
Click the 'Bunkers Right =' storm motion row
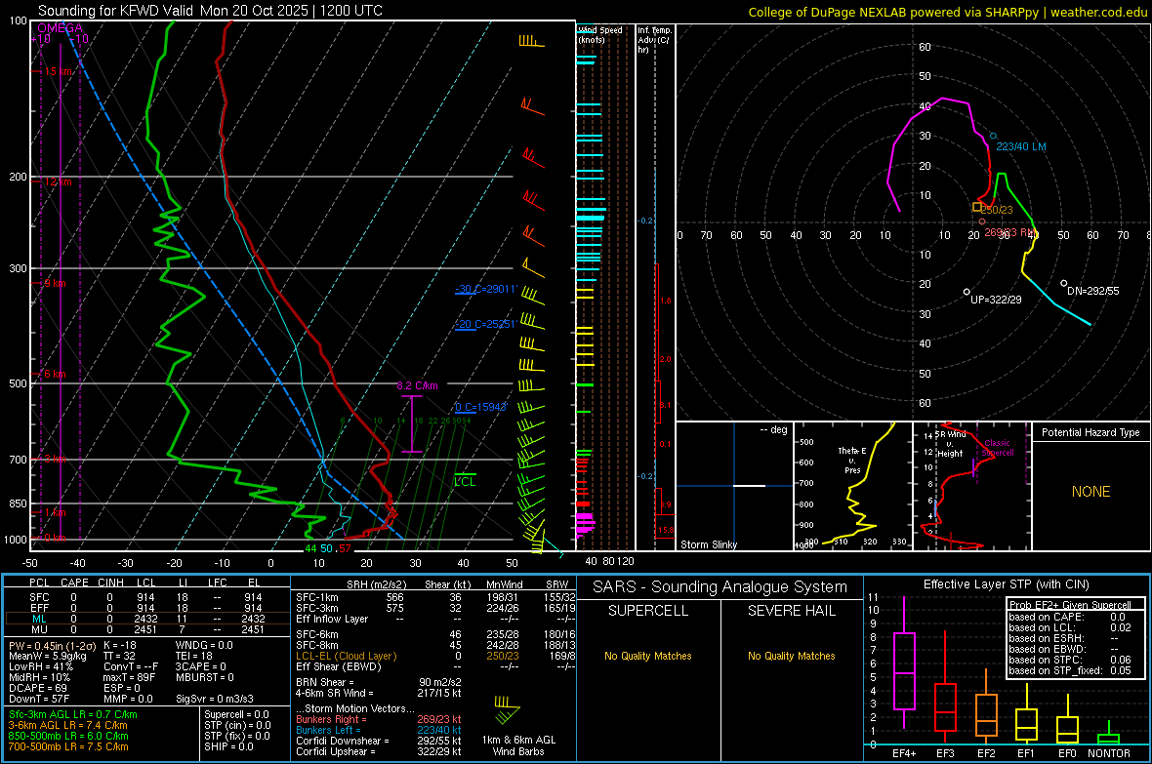click(x=379, y=720)
